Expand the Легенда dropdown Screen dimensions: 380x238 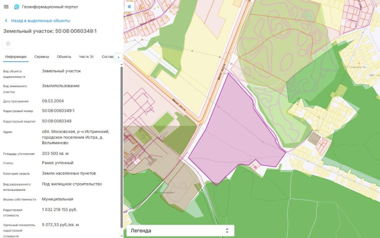[180, 231]
